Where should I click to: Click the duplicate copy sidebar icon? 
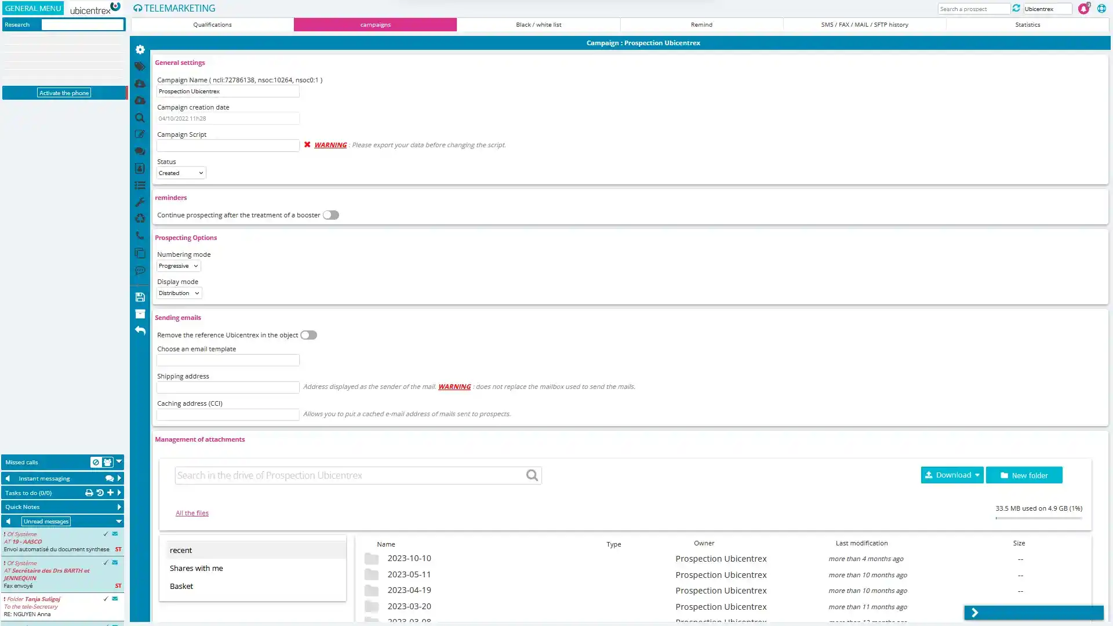tap(140, 253)
